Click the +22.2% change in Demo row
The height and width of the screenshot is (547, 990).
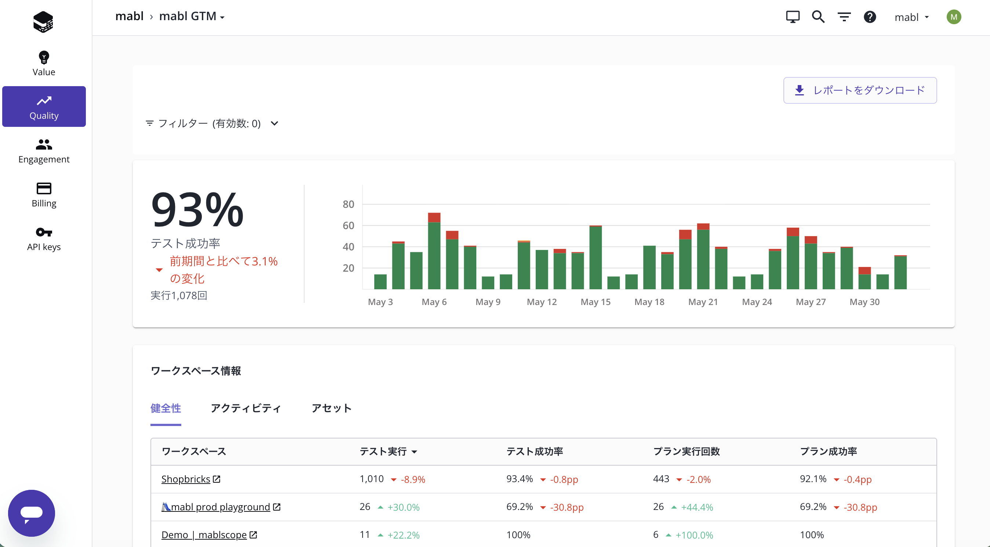coord(403,535)
